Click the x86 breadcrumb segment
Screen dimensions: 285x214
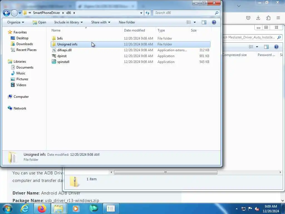click(x=68, y=13)
